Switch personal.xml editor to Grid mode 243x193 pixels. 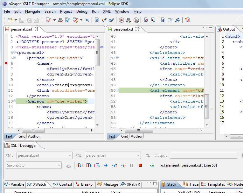point(22,136)
